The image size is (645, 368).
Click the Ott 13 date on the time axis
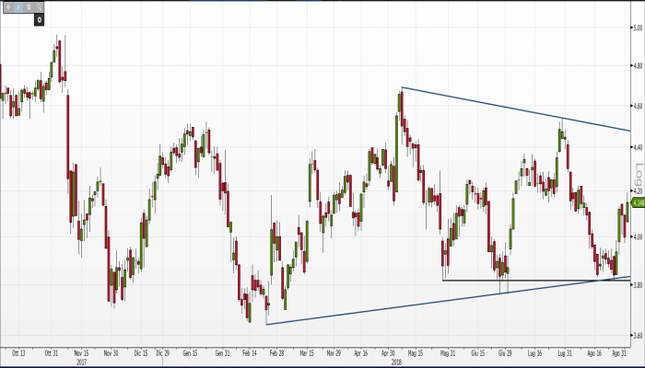18,351
